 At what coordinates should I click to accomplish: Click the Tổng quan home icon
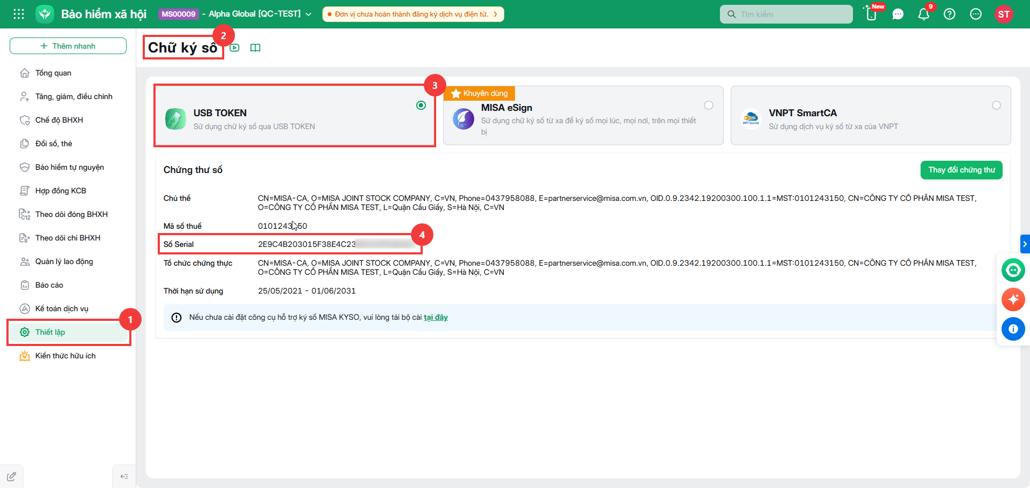coord(25,73)
